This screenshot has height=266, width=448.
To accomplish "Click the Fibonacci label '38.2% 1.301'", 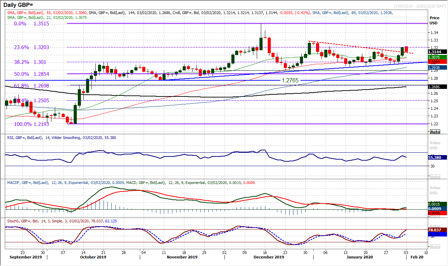I will click(x=30, y=62).
